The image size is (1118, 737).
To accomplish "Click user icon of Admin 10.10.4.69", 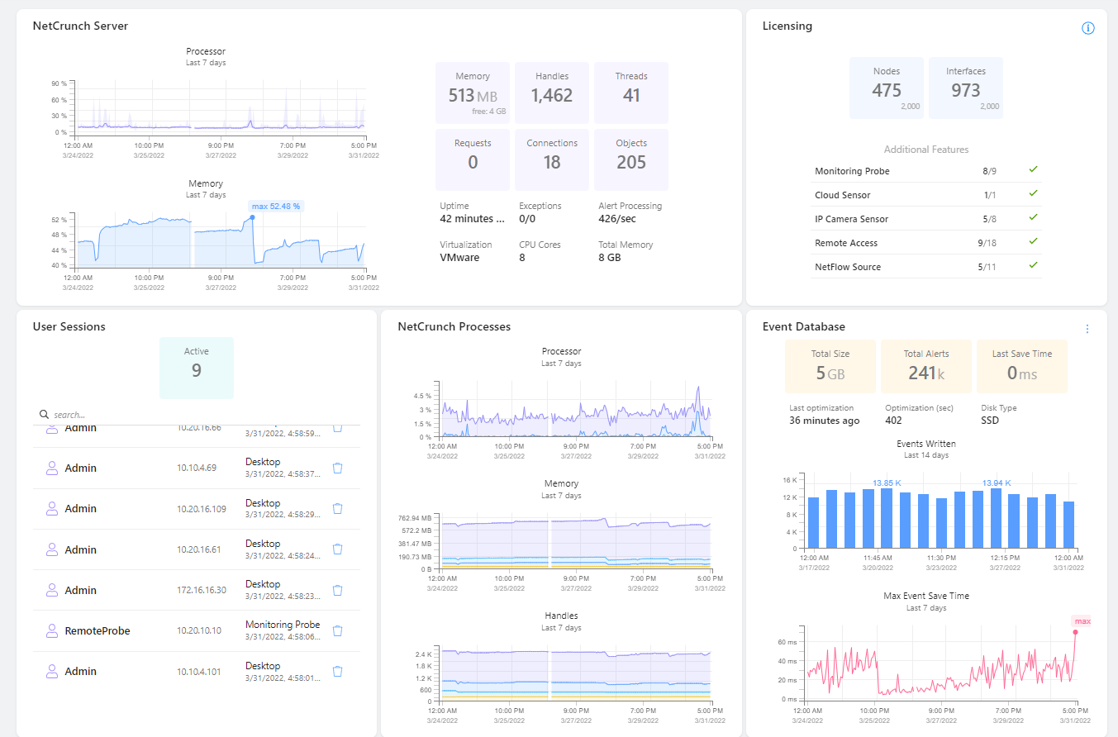I will tap(52, 468).
